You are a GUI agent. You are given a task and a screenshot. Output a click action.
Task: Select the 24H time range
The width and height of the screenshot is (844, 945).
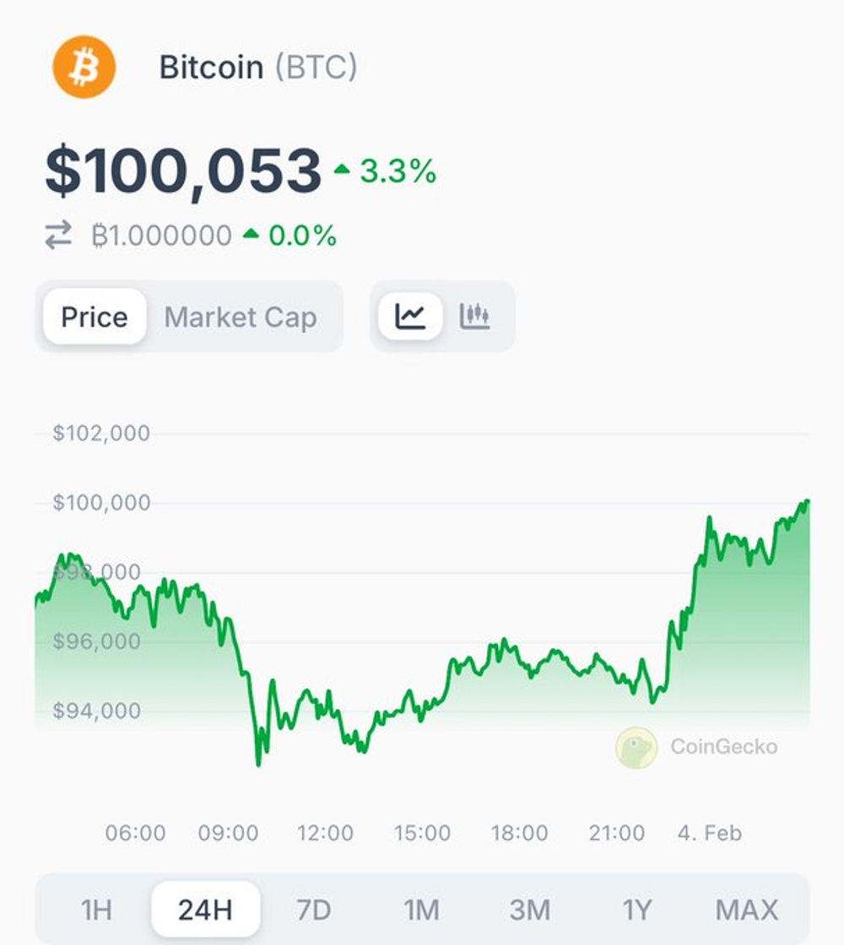pos(206,910)
